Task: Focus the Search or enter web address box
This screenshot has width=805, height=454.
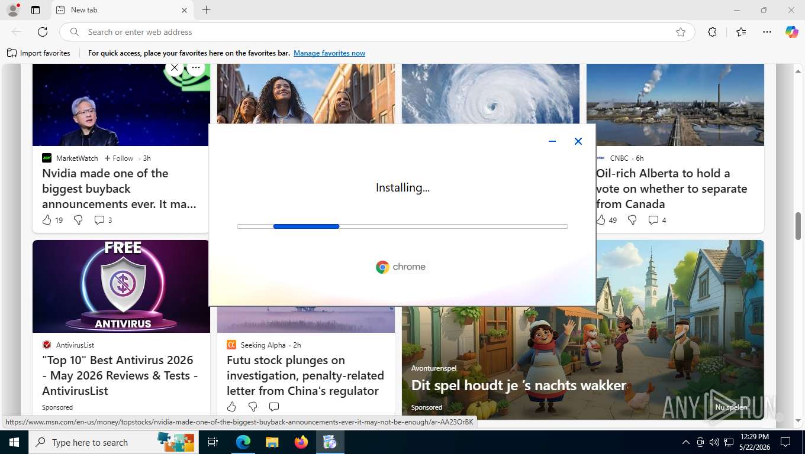Action: tap(376, 32)
